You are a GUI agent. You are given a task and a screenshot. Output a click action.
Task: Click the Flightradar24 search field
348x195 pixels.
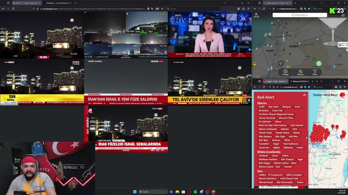pyautogui.click(x=300, y=15)
